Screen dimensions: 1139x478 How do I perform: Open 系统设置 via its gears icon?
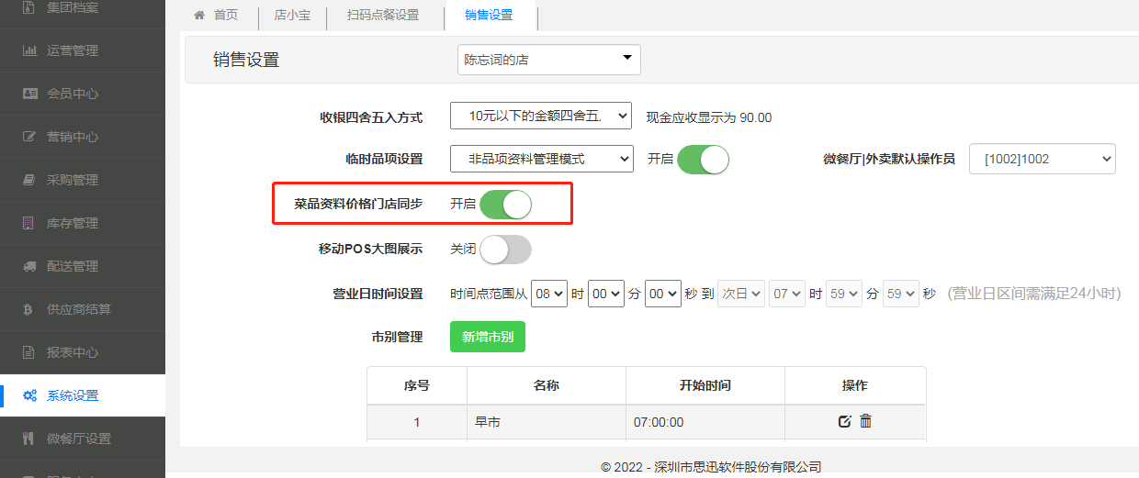click(29, 396)
